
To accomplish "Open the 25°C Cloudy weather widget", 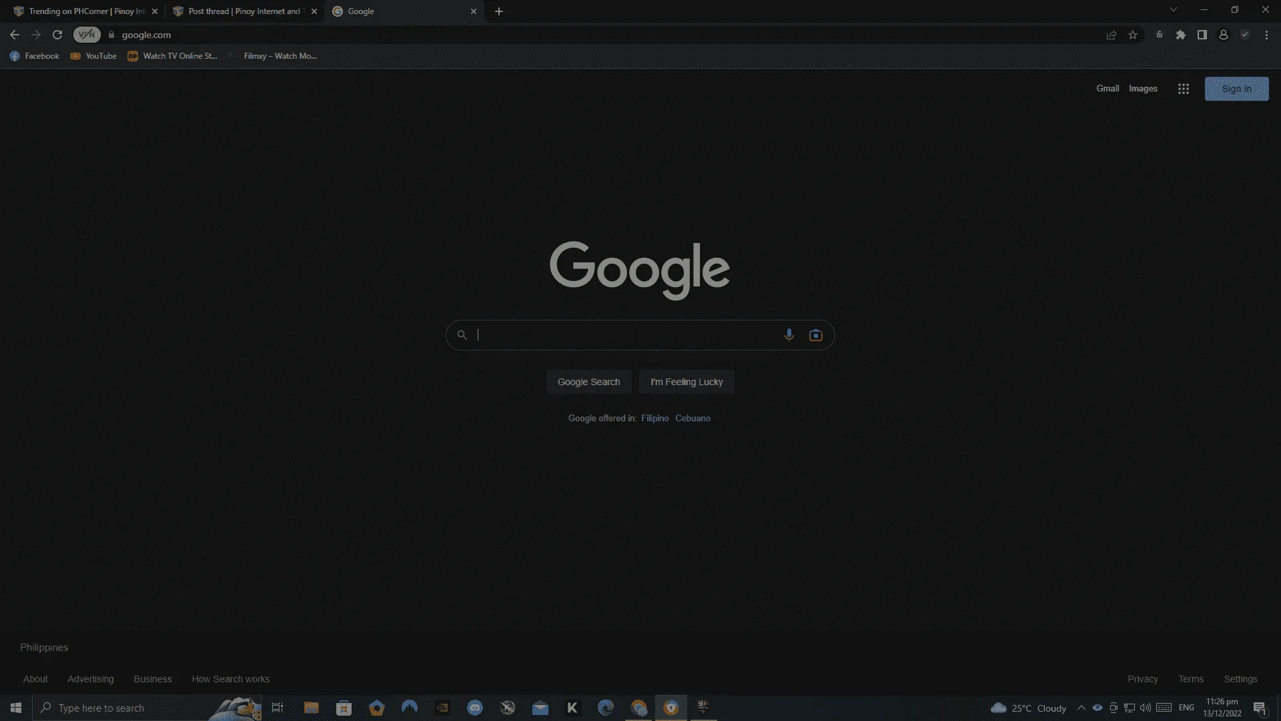I will 1028,708.
